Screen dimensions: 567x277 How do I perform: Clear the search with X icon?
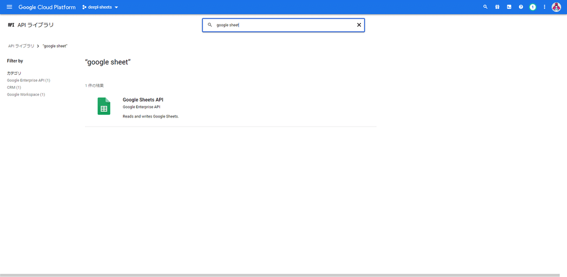[359, 25]
